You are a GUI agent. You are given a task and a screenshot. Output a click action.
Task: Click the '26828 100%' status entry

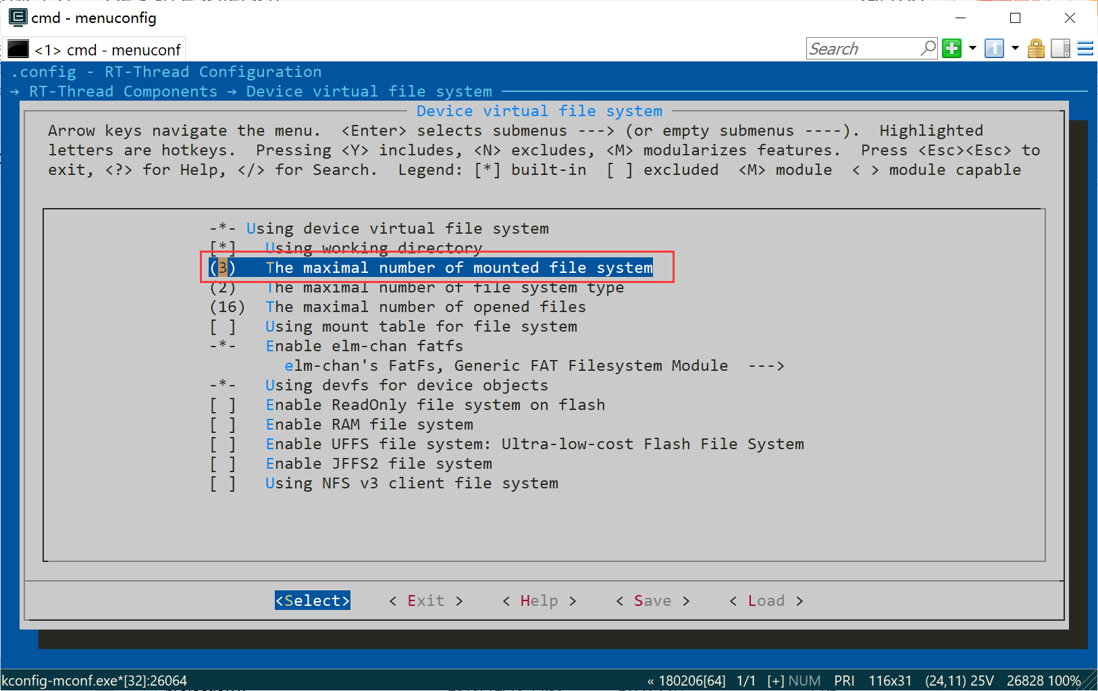(x=1043, y=681)
